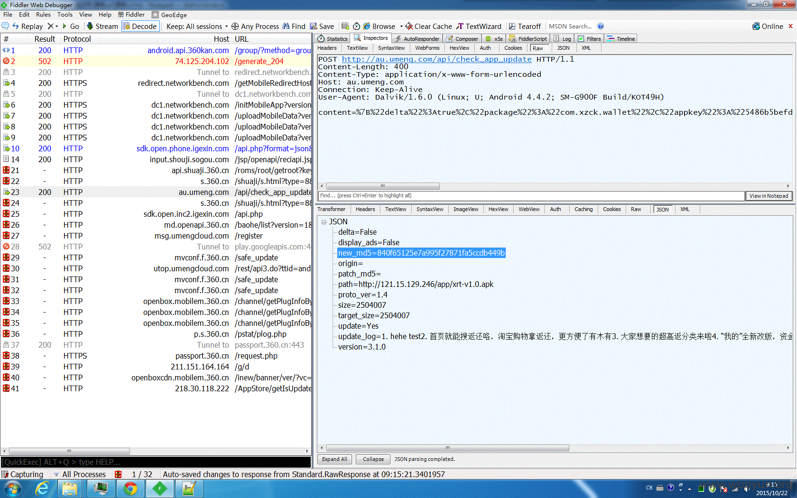Open the Rules menu

pyautogui.click(x=43, y=15)
